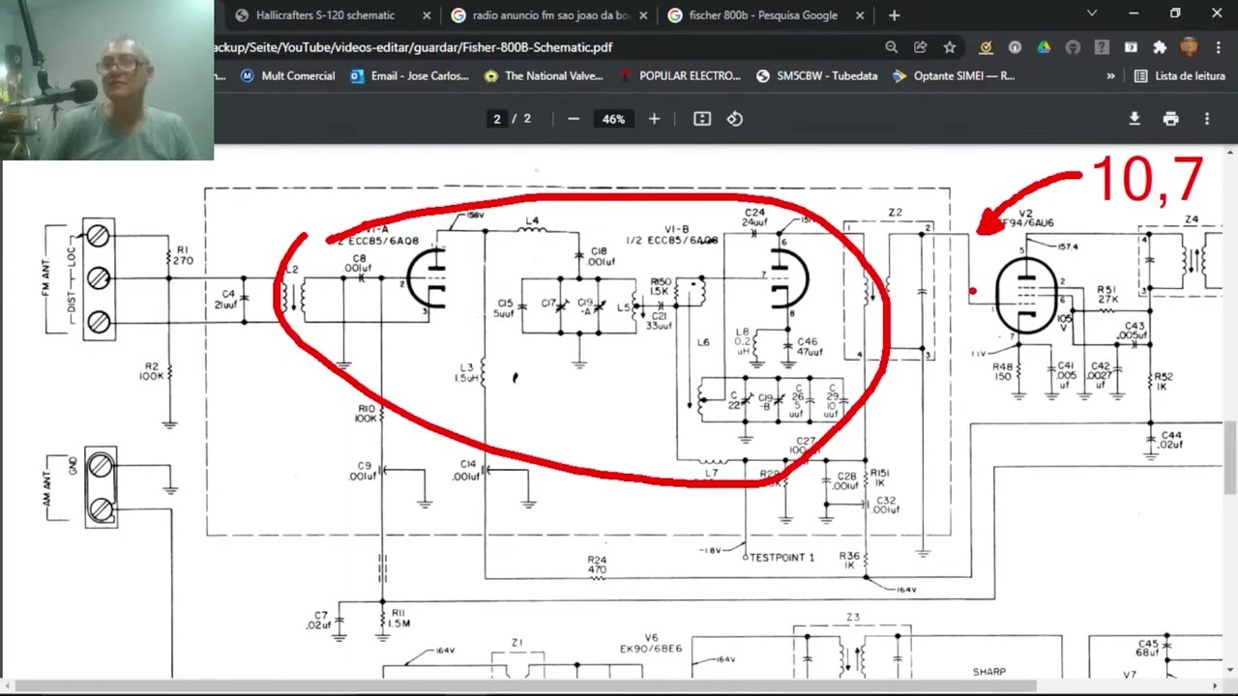The height and width of the screenshot is (696, 1238).
Task: Click the question mark extension icon
Action: pos(1102,47)
